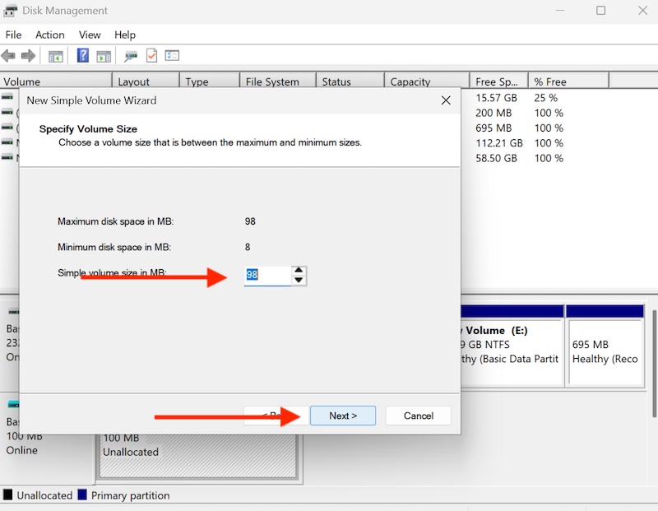Viewport: 658px width, 511px height.
Task: Open the Help menu
Action: click(125, 35)
